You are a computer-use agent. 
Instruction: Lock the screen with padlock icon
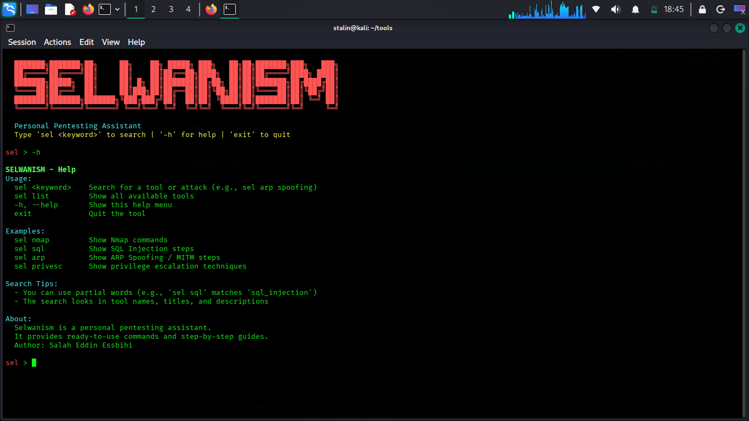tap(702, 9)
